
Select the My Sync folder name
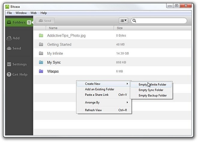click(x=54, y=62)
